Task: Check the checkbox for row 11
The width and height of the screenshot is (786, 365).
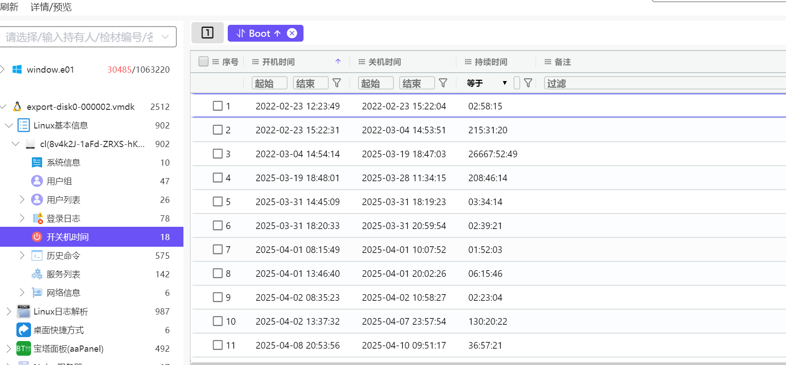Action: click(218, 345)
